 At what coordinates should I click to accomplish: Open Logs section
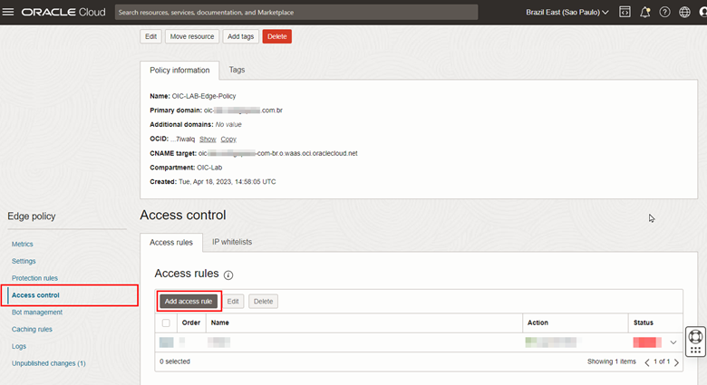(x=19, y=346)
